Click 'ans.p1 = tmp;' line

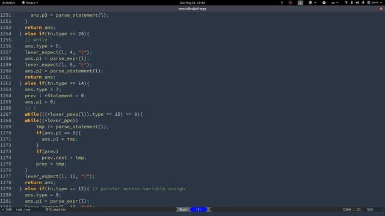[60, 139]
